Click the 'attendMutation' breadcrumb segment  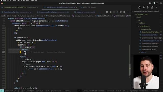tap(104, 16)
